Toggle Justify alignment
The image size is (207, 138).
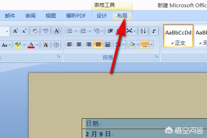click(98, 45)
